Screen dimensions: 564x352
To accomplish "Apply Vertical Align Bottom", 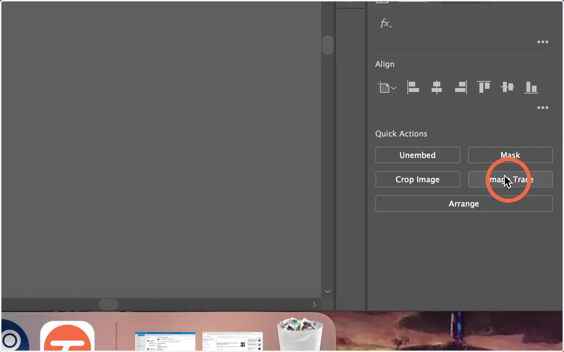I will pyautogui.click(x=531, y=87).
